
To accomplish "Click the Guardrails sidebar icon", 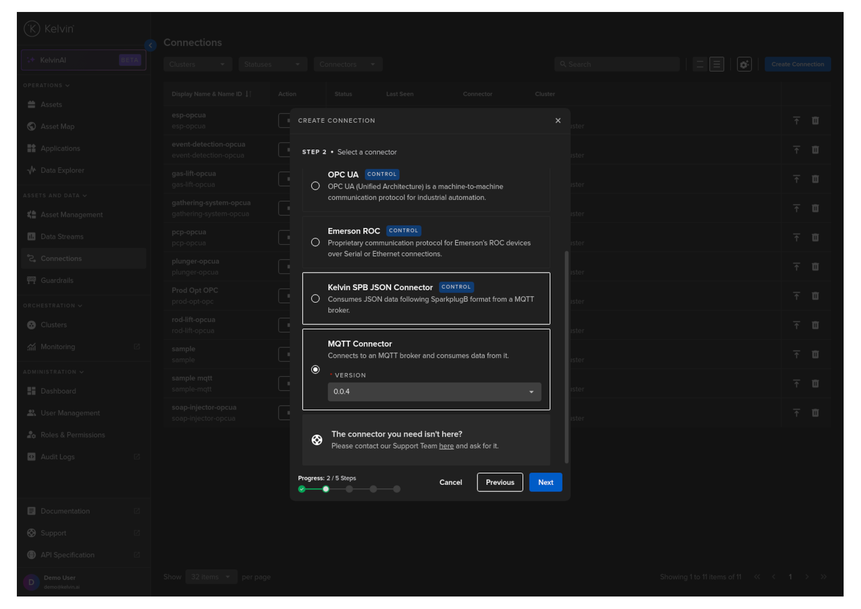I will coord(32,281).
